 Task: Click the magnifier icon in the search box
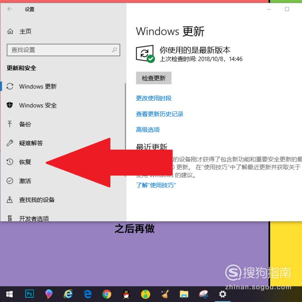[114, 50]
